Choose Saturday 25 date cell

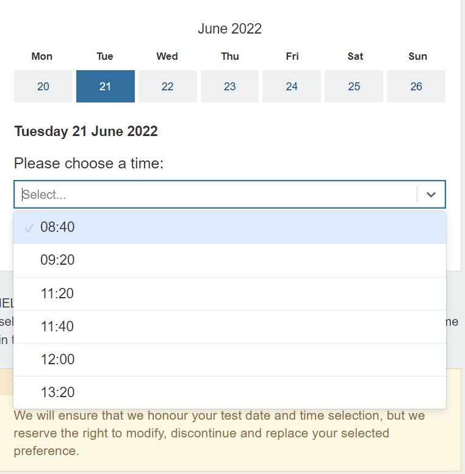[x=354, y=87]
